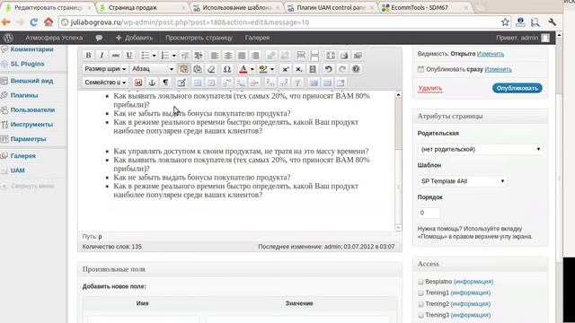
Task: Apply red text color button
Action: (243, 69)
